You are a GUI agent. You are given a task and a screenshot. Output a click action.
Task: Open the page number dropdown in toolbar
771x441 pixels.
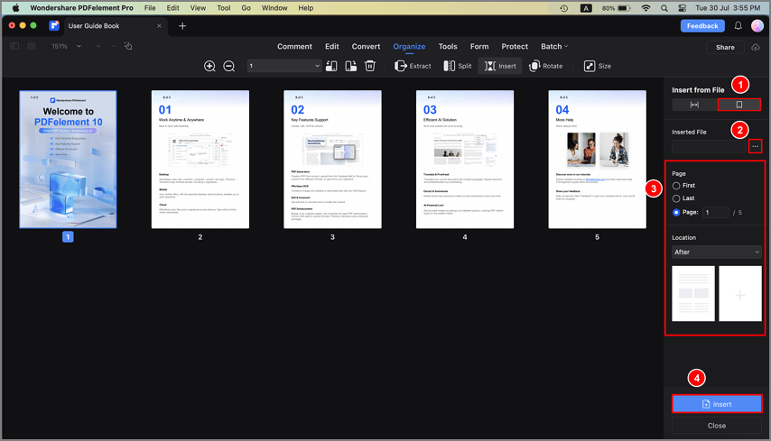(x=284, y=66)
